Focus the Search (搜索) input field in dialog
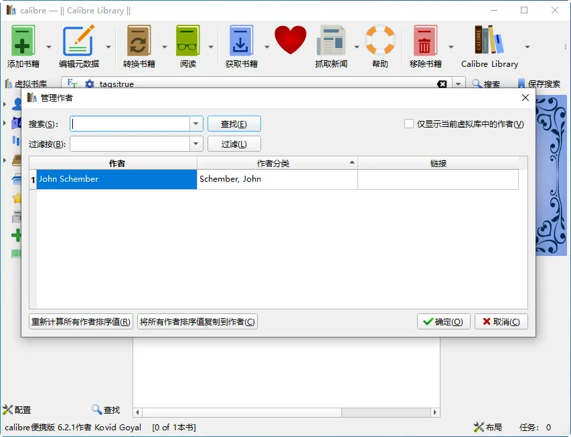Viewport: 571px width, 437px height. point(130,124)
